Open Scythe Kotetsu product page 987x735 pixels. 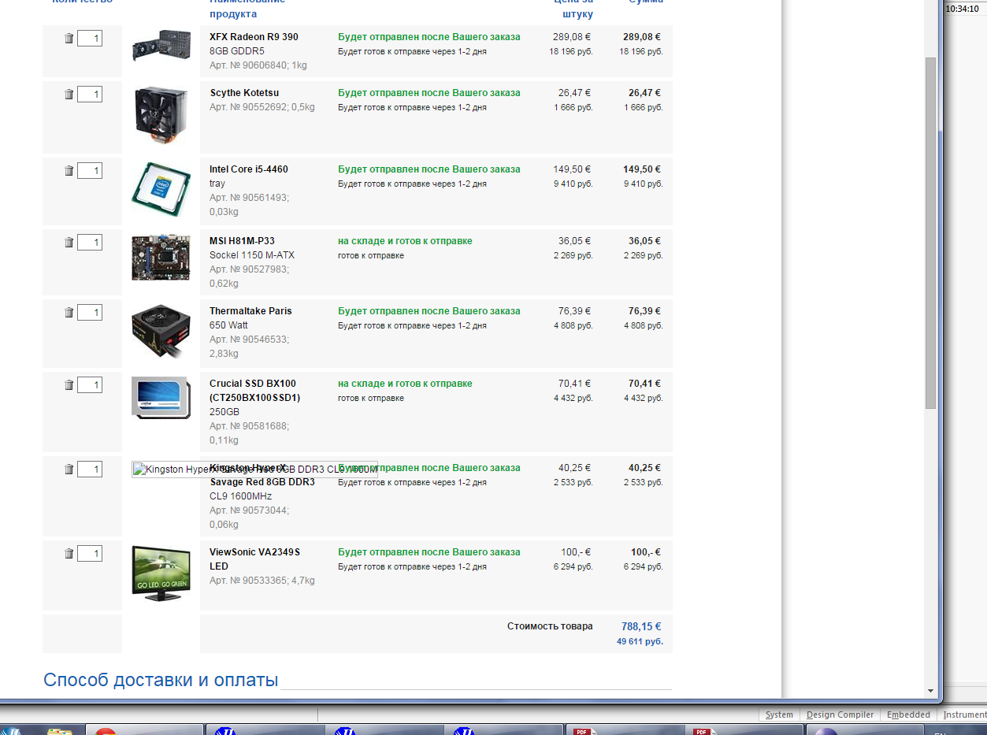[244, 93]
